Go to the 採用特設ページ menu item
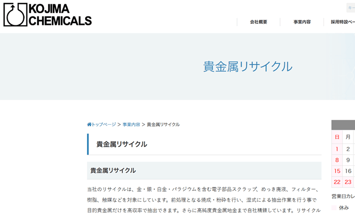 coord(342,22)
